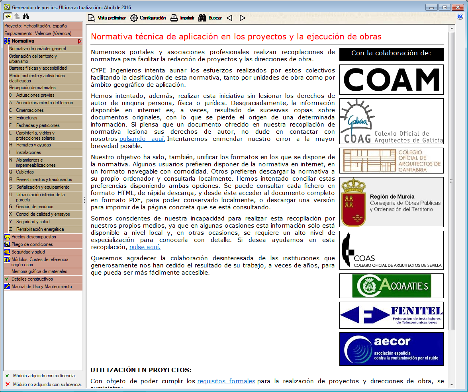468x392 pixels.
Task: Open Recepción de materiales
Action: 46,88
